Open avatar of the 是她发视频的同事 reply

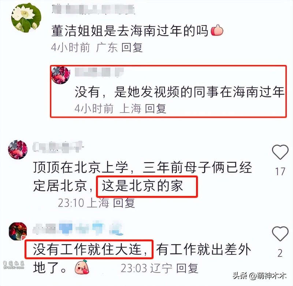pos(61,75)
